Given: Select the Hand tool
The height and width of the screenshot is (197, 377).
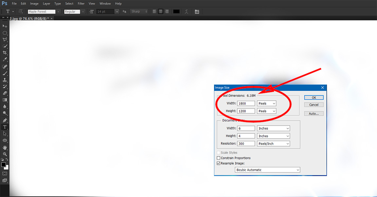Looking at the screenshot, I should 5,147.
